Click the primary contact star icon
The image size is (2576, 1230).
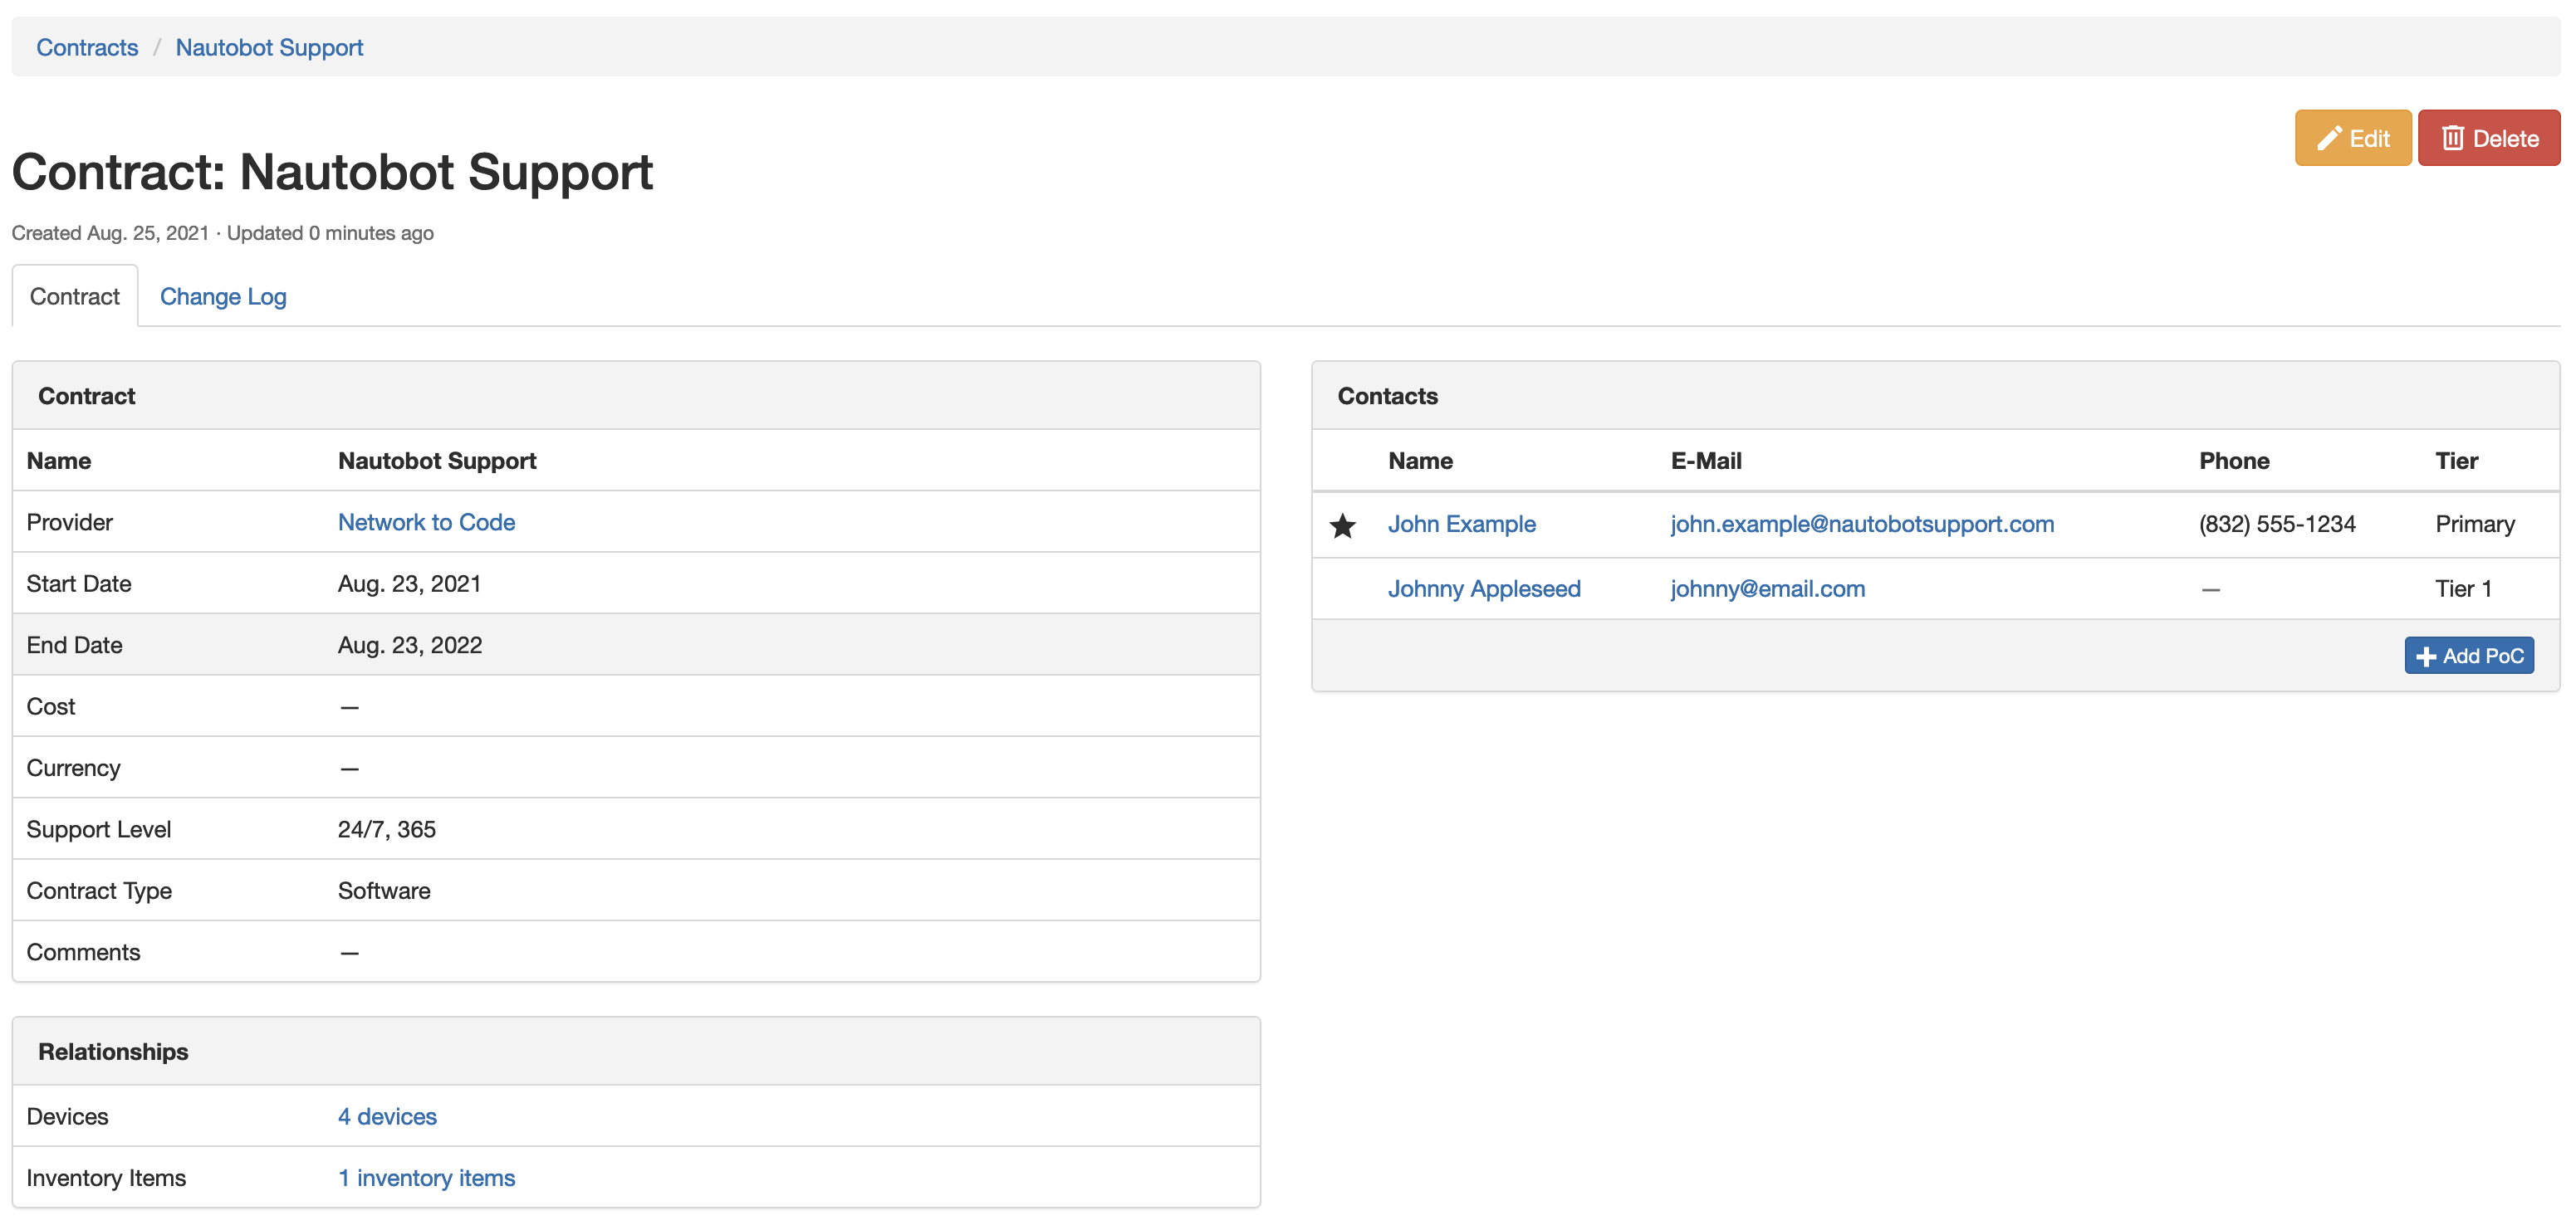point(1342,525)
